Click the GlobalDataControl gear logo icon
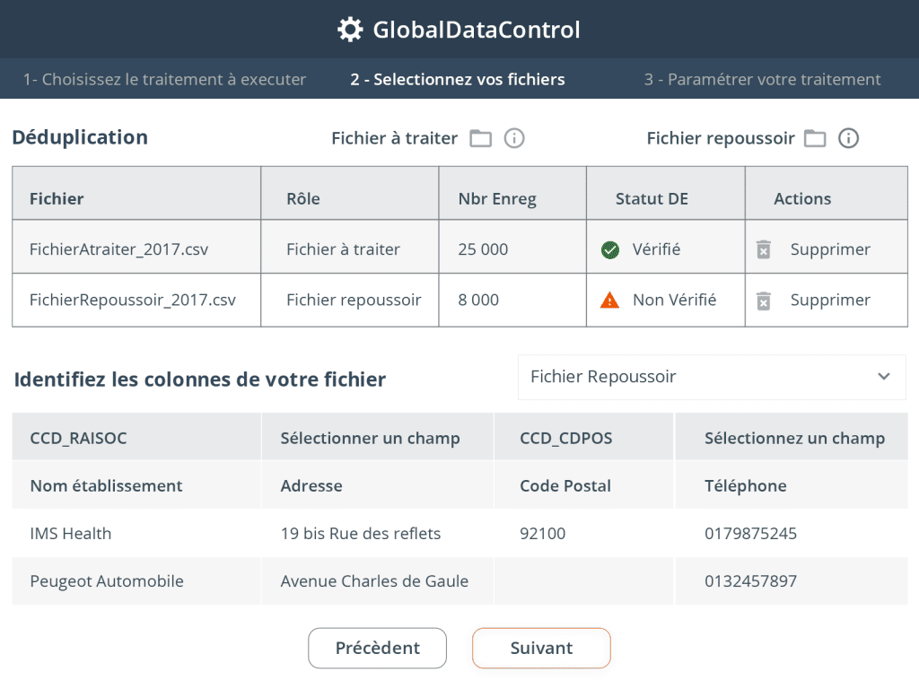The width and height of the screenshot is (919, 689). pyautogui.click(x=350, y=30)
